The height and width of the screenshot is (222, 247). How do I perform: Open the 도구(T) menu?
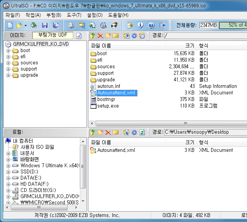pyautogui.click(x=74, y=15)
